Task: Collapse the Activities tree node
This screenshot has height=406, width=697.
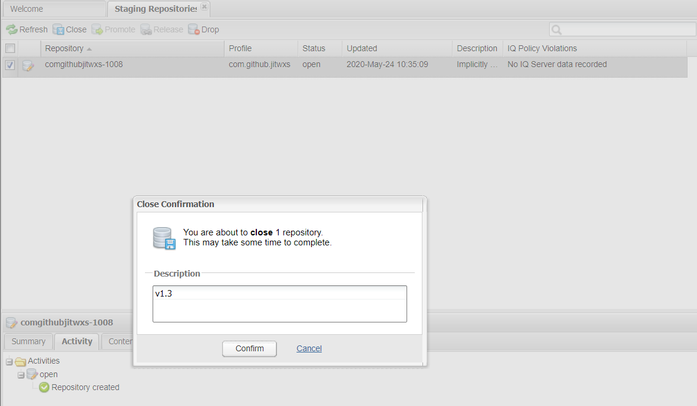Action: pos(9,362)
